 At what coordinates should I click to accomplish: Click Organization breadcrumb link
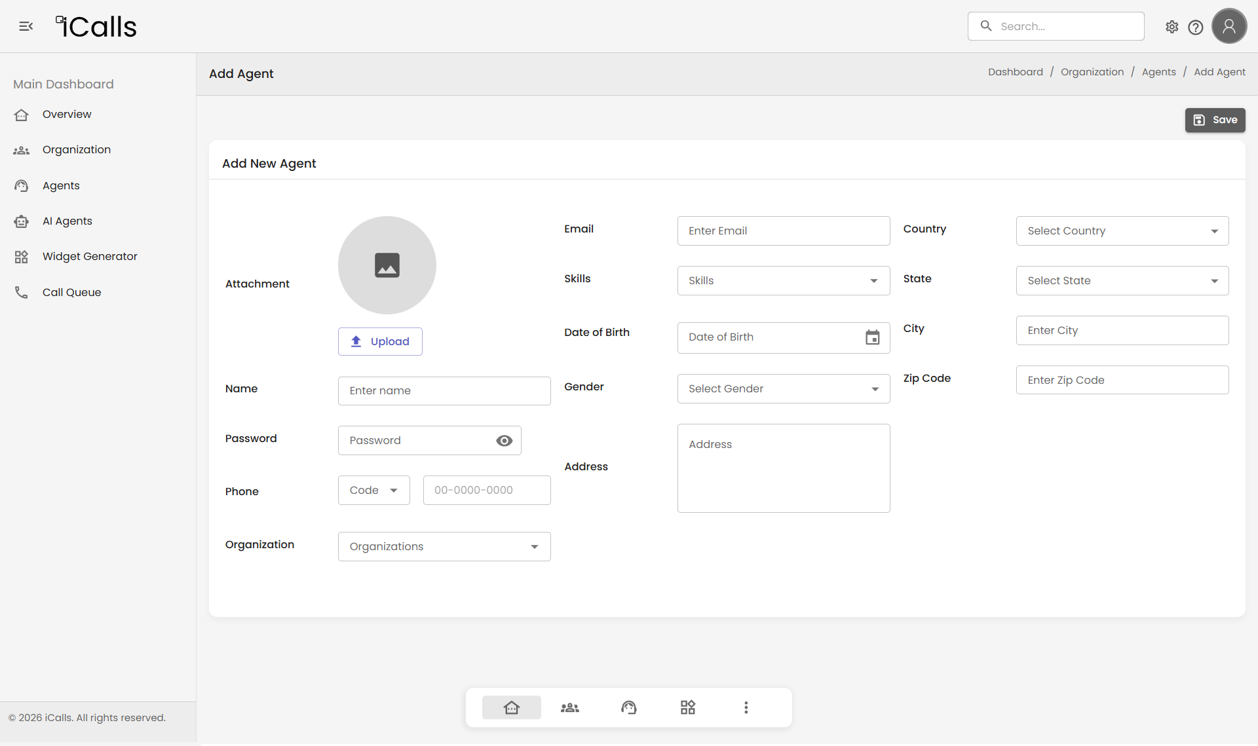(1092, 72)
